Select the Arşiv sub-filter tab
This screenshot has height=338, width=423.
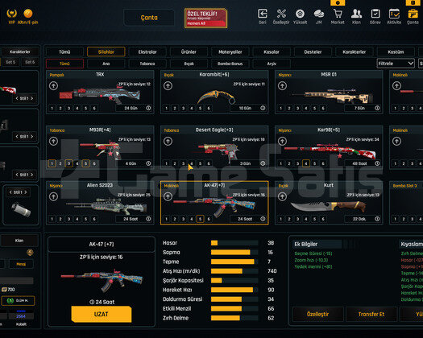point(272,64)
